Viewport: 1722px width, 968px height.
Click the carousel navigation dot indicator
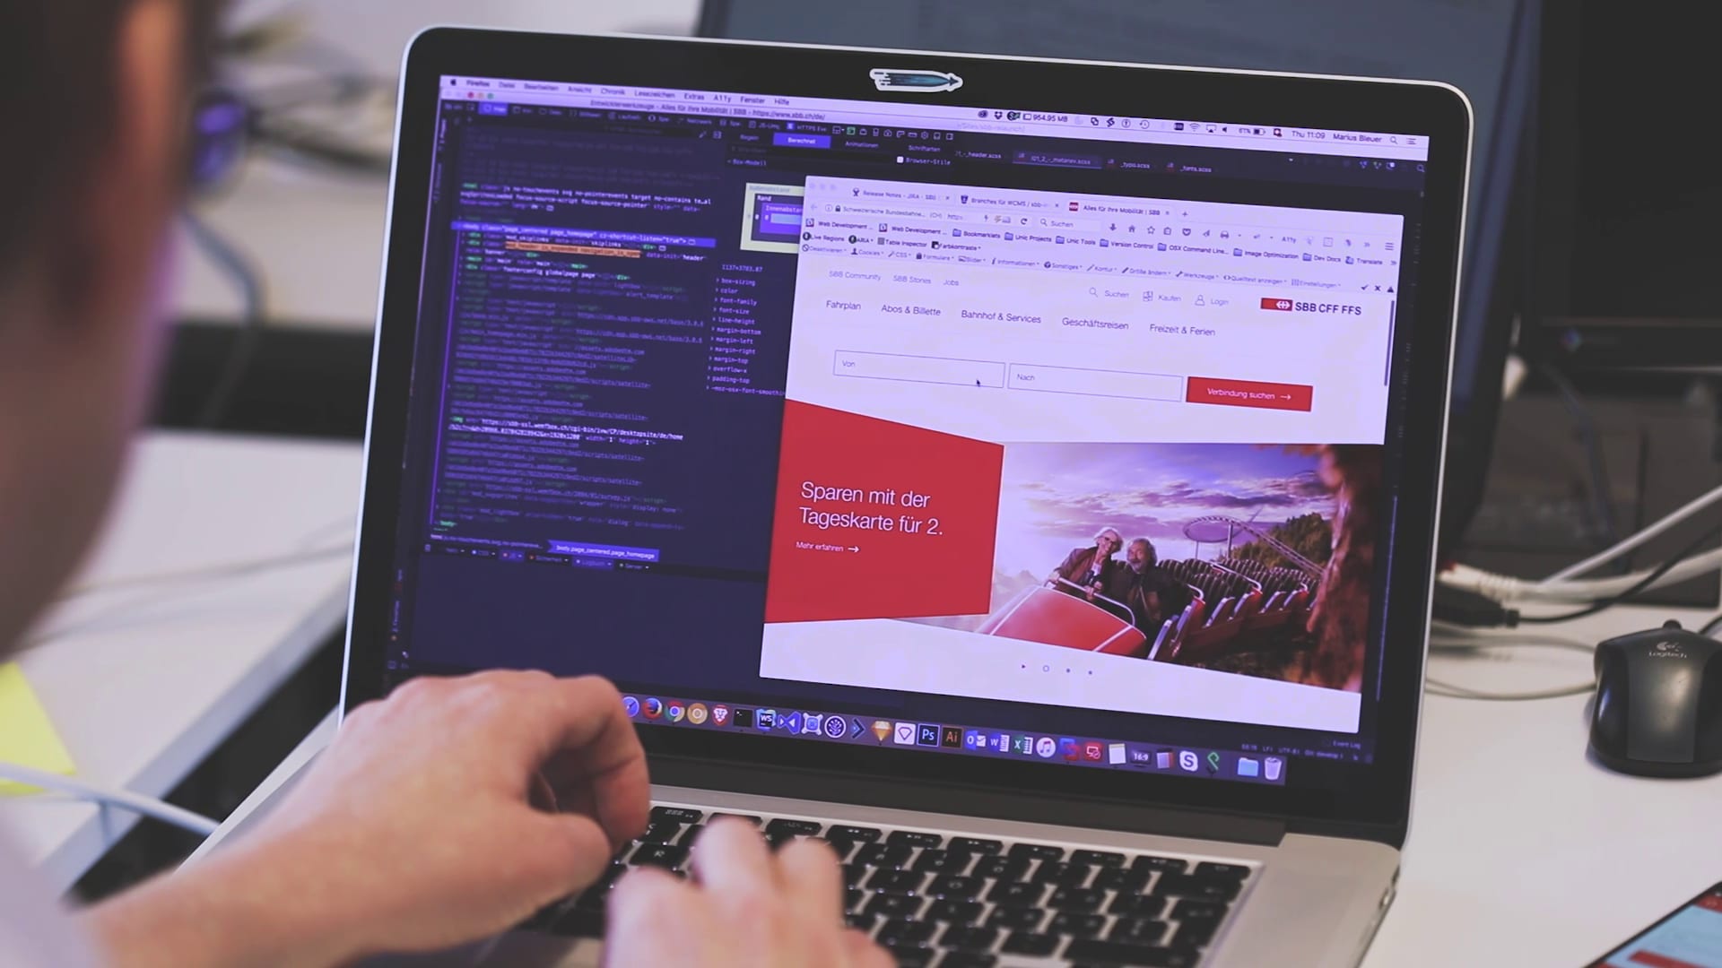[x=1046, y=668]
